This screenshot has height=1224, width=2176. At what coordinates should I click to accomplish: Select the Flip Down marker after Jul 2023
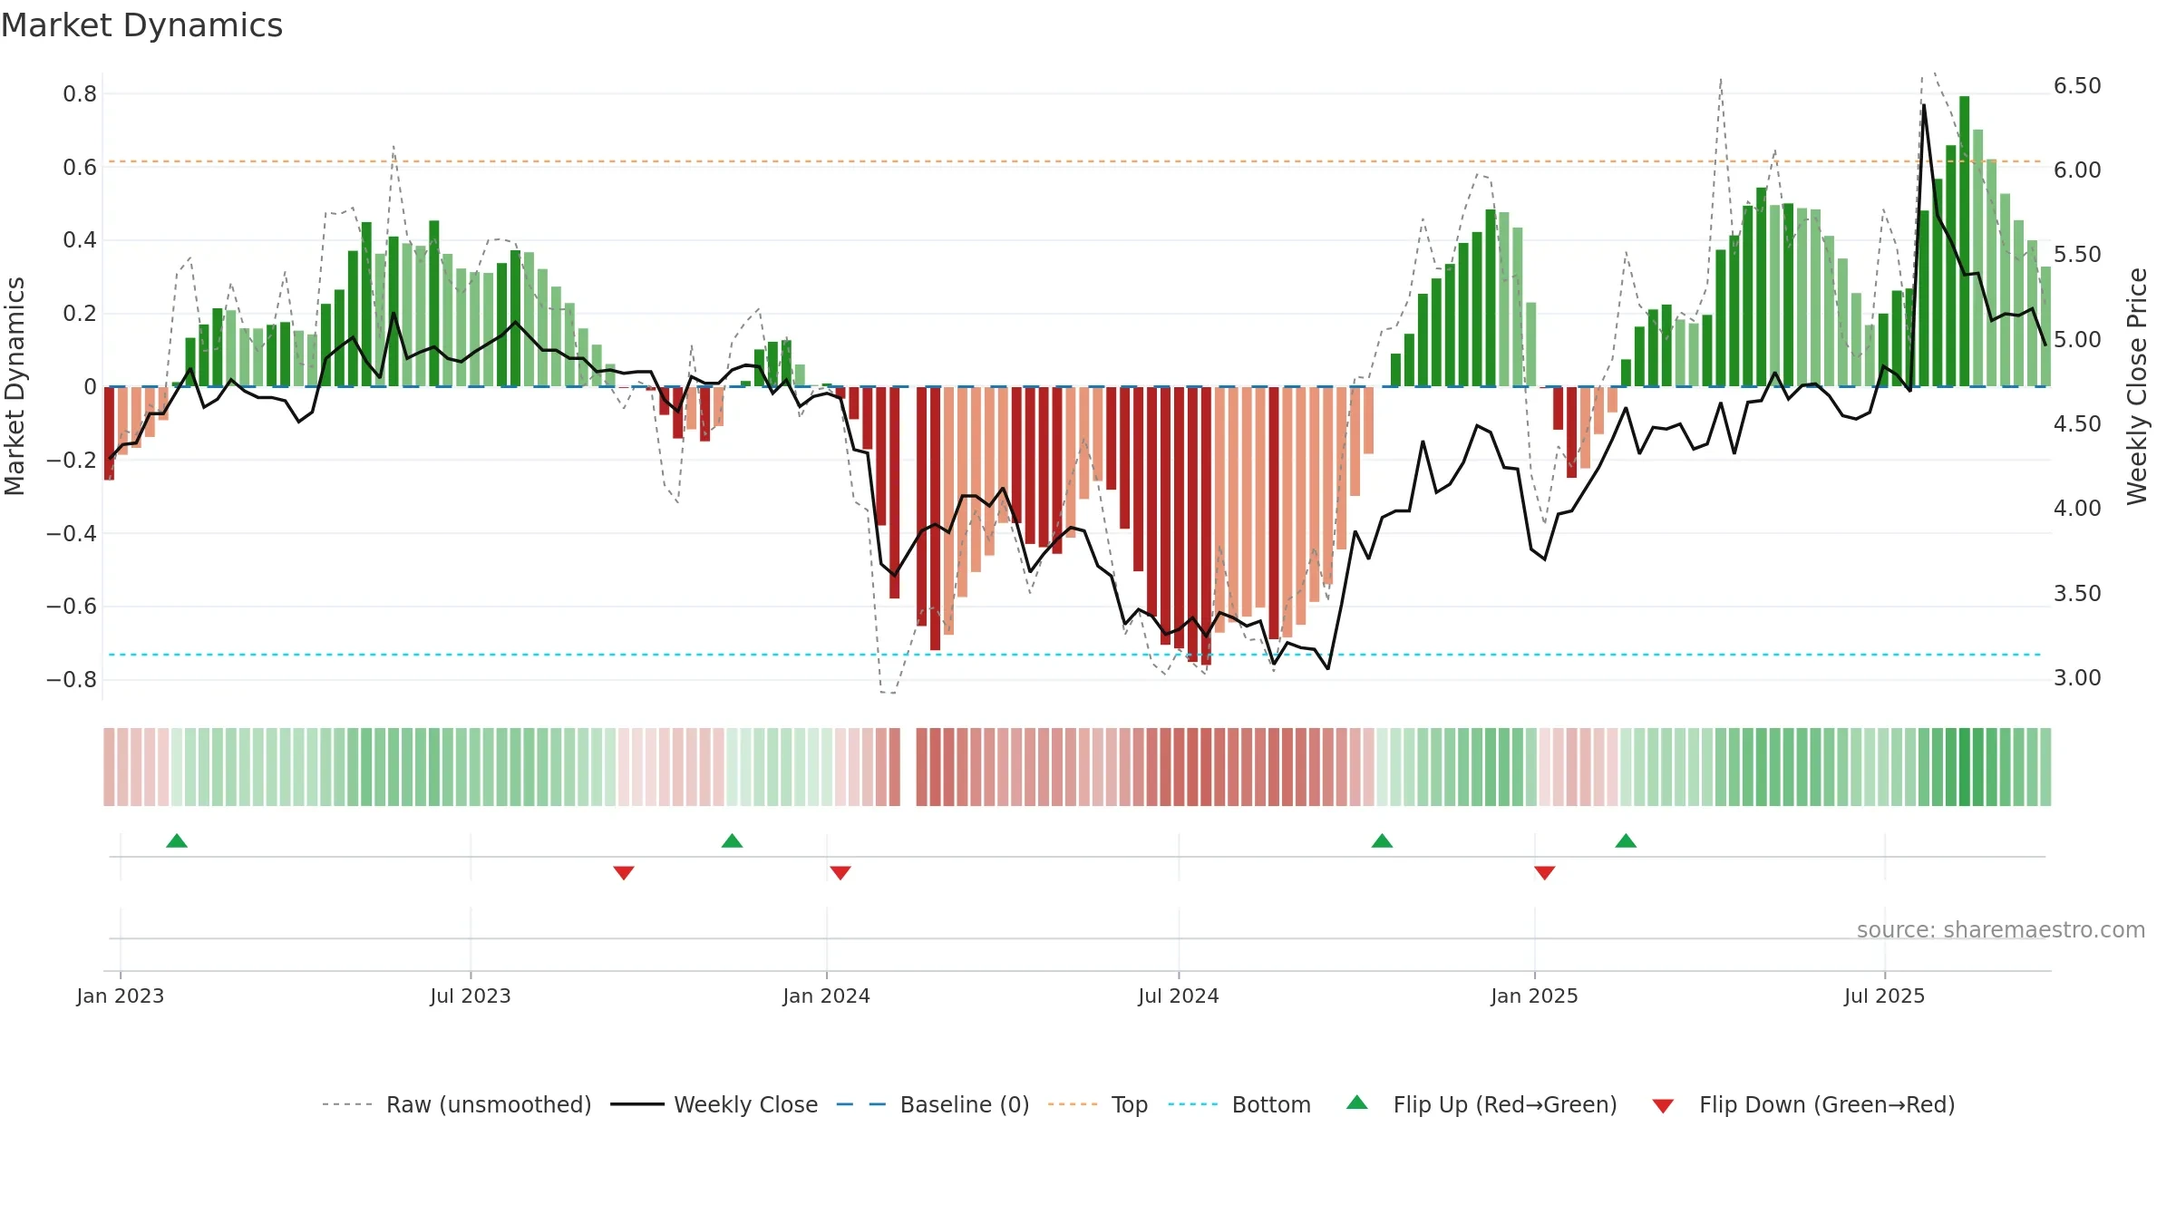pyautogui.click(x=624, y=873)
